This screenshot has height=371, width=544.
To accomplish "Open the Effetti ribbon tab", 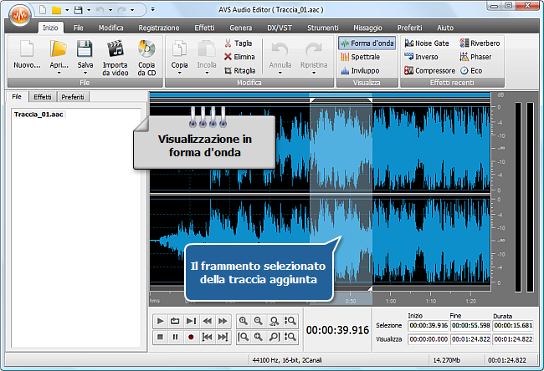I will 203,28.
